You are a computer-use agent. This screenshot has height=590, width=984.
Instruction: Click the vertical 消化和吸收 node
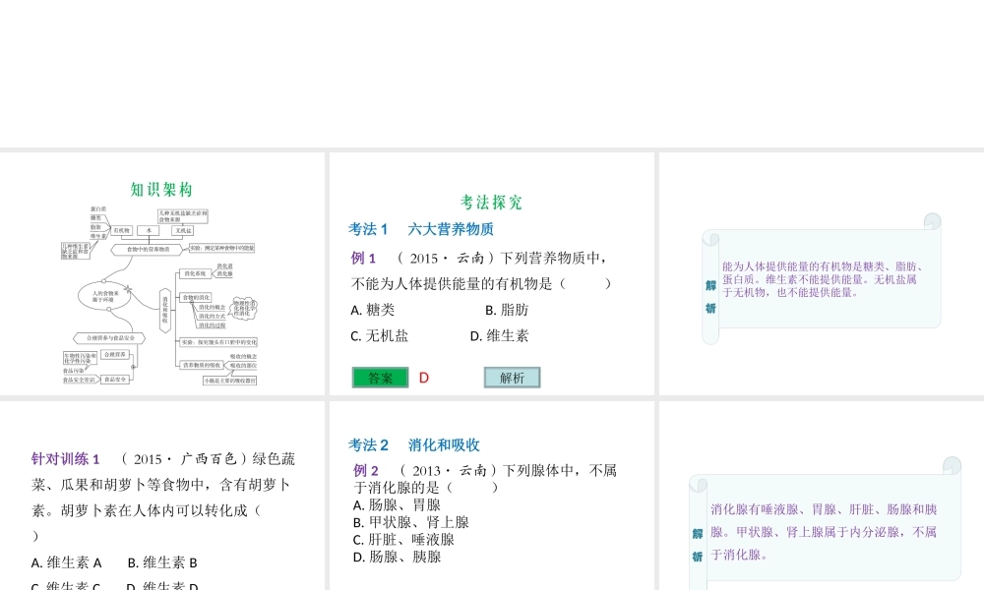pos(165,311)
